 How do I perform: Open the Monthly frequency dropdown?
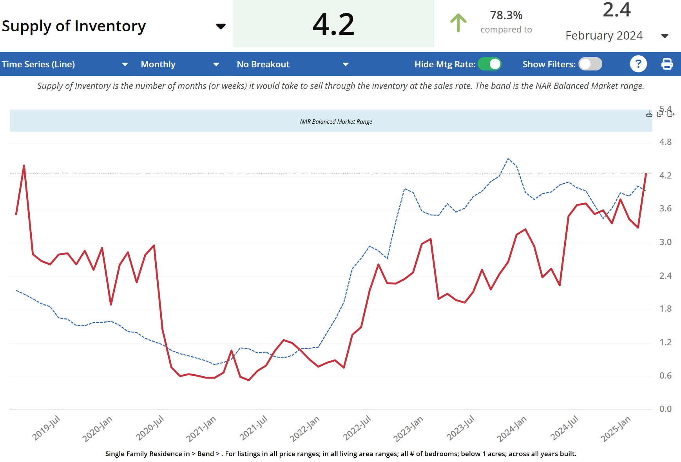(x=216, y=64)
